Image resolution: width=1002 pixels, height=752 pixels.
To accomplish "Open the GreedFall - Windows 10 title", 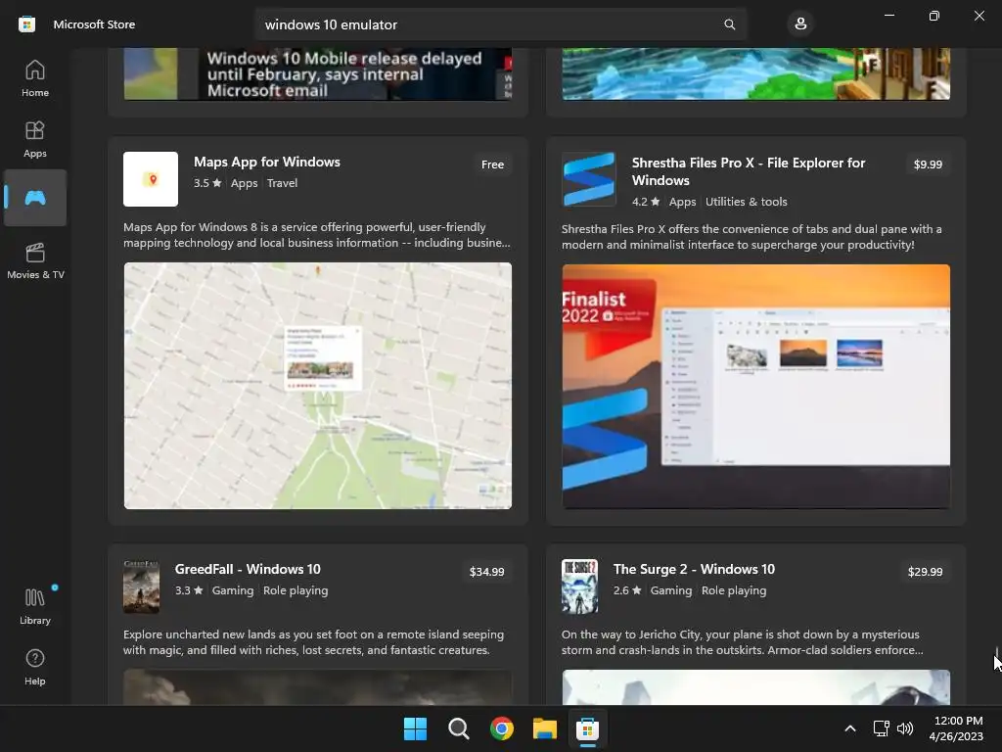I will 248,569.
